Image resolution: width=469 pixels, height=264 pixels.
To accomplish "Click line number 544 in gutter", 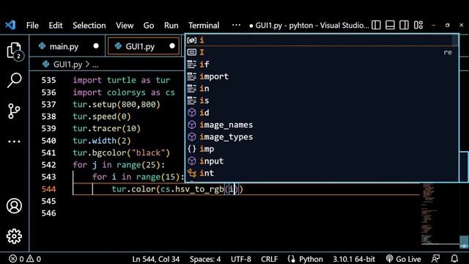I will [49, 189].
